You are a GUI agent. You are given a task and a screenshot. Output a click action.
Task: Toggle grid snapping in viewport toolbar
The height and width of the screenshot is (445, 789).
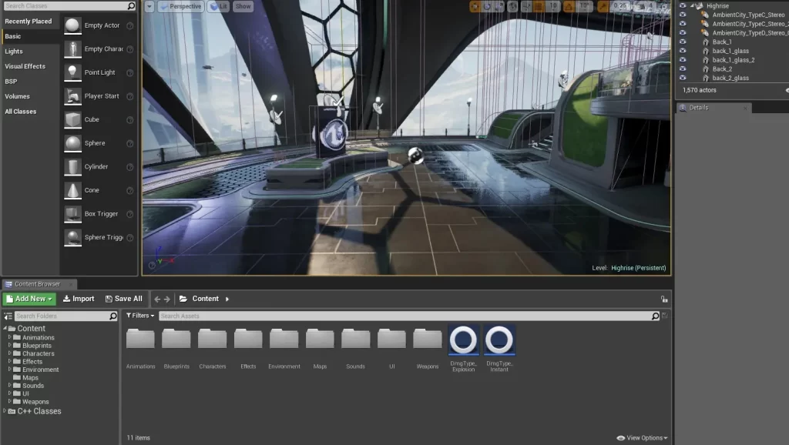coord(538,5)
